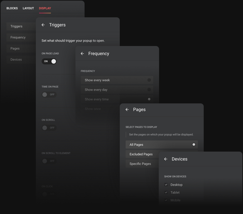
Task: Enable the Time On Page toggle
Action: point(49,95)
